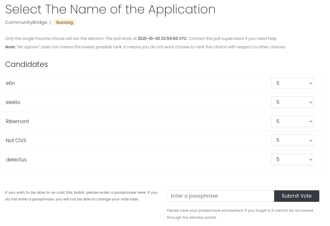The height and width of the screenshot is (226, 330).
Task: Click the Not CIVS candidate name
Action: point(16,141)
